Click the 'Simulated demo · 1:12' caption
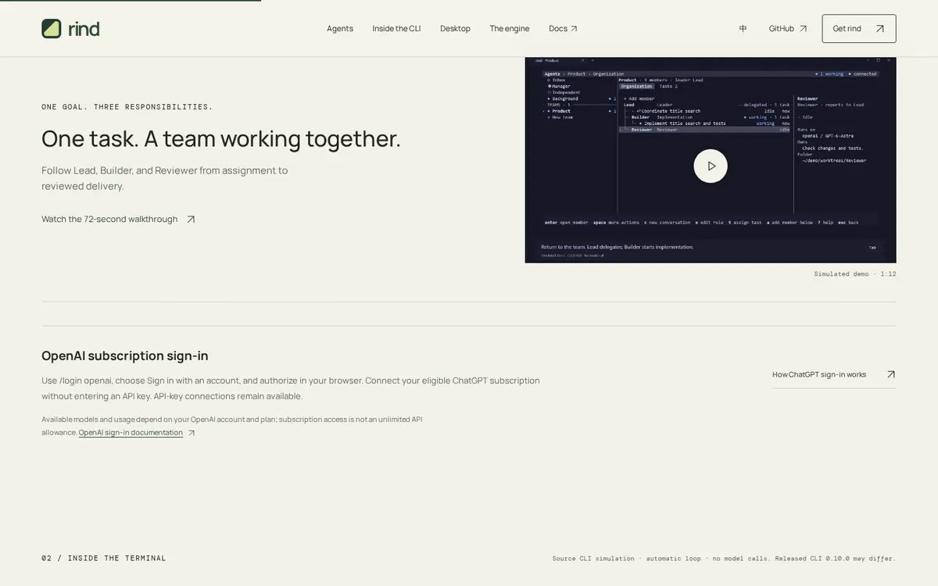 [x=855, y=274]
